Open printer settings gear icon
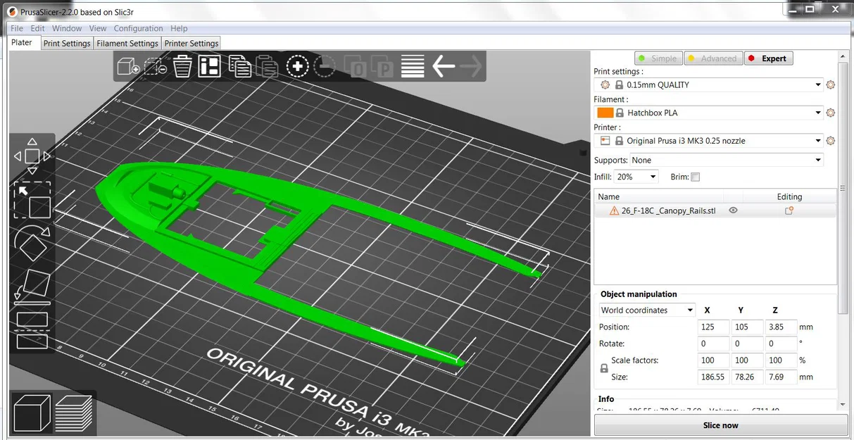The image size is (854, 440). pos(831,141)
